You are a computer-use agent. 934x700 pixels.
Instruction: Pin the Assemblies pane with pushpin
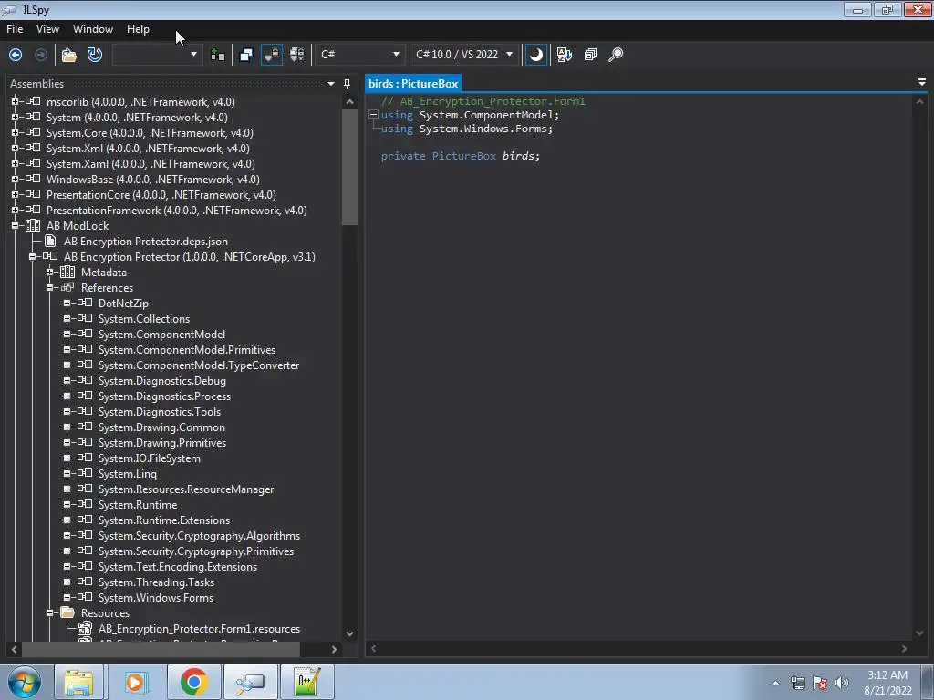pos(348,84)
